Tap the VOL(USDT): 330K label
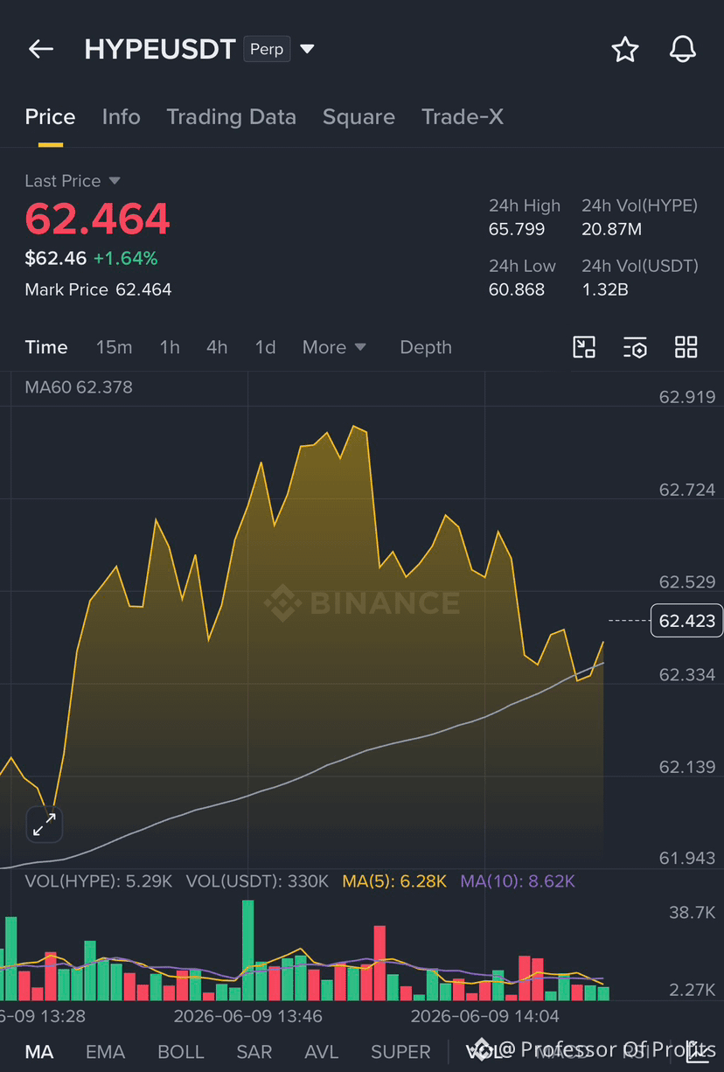Image resolution: width=724 pixels, height=1072 pixels. [x=257, y=881]
